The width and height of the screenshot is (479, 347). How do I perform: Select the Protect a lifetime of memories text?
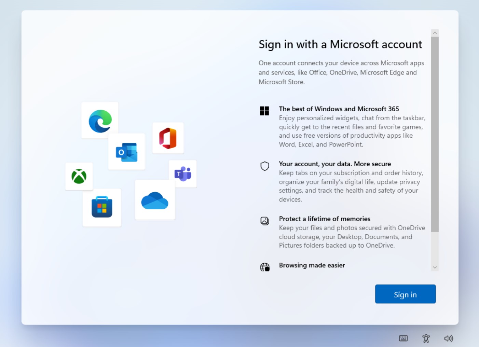324,219
